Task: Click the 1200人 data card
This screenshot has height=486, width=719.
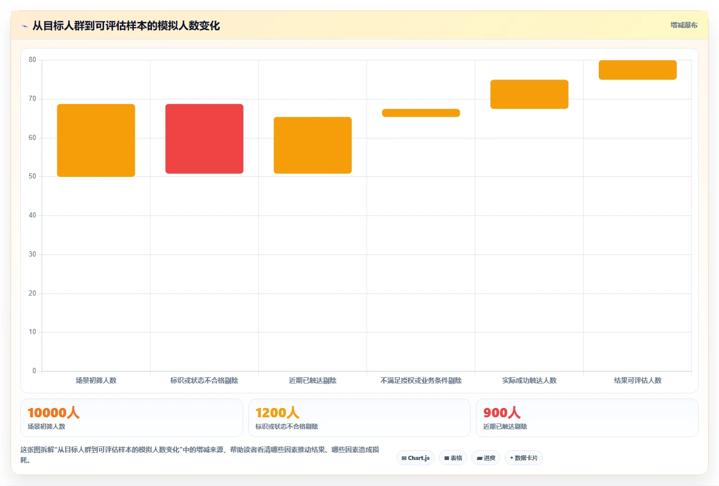Action: tap(359, 418)
